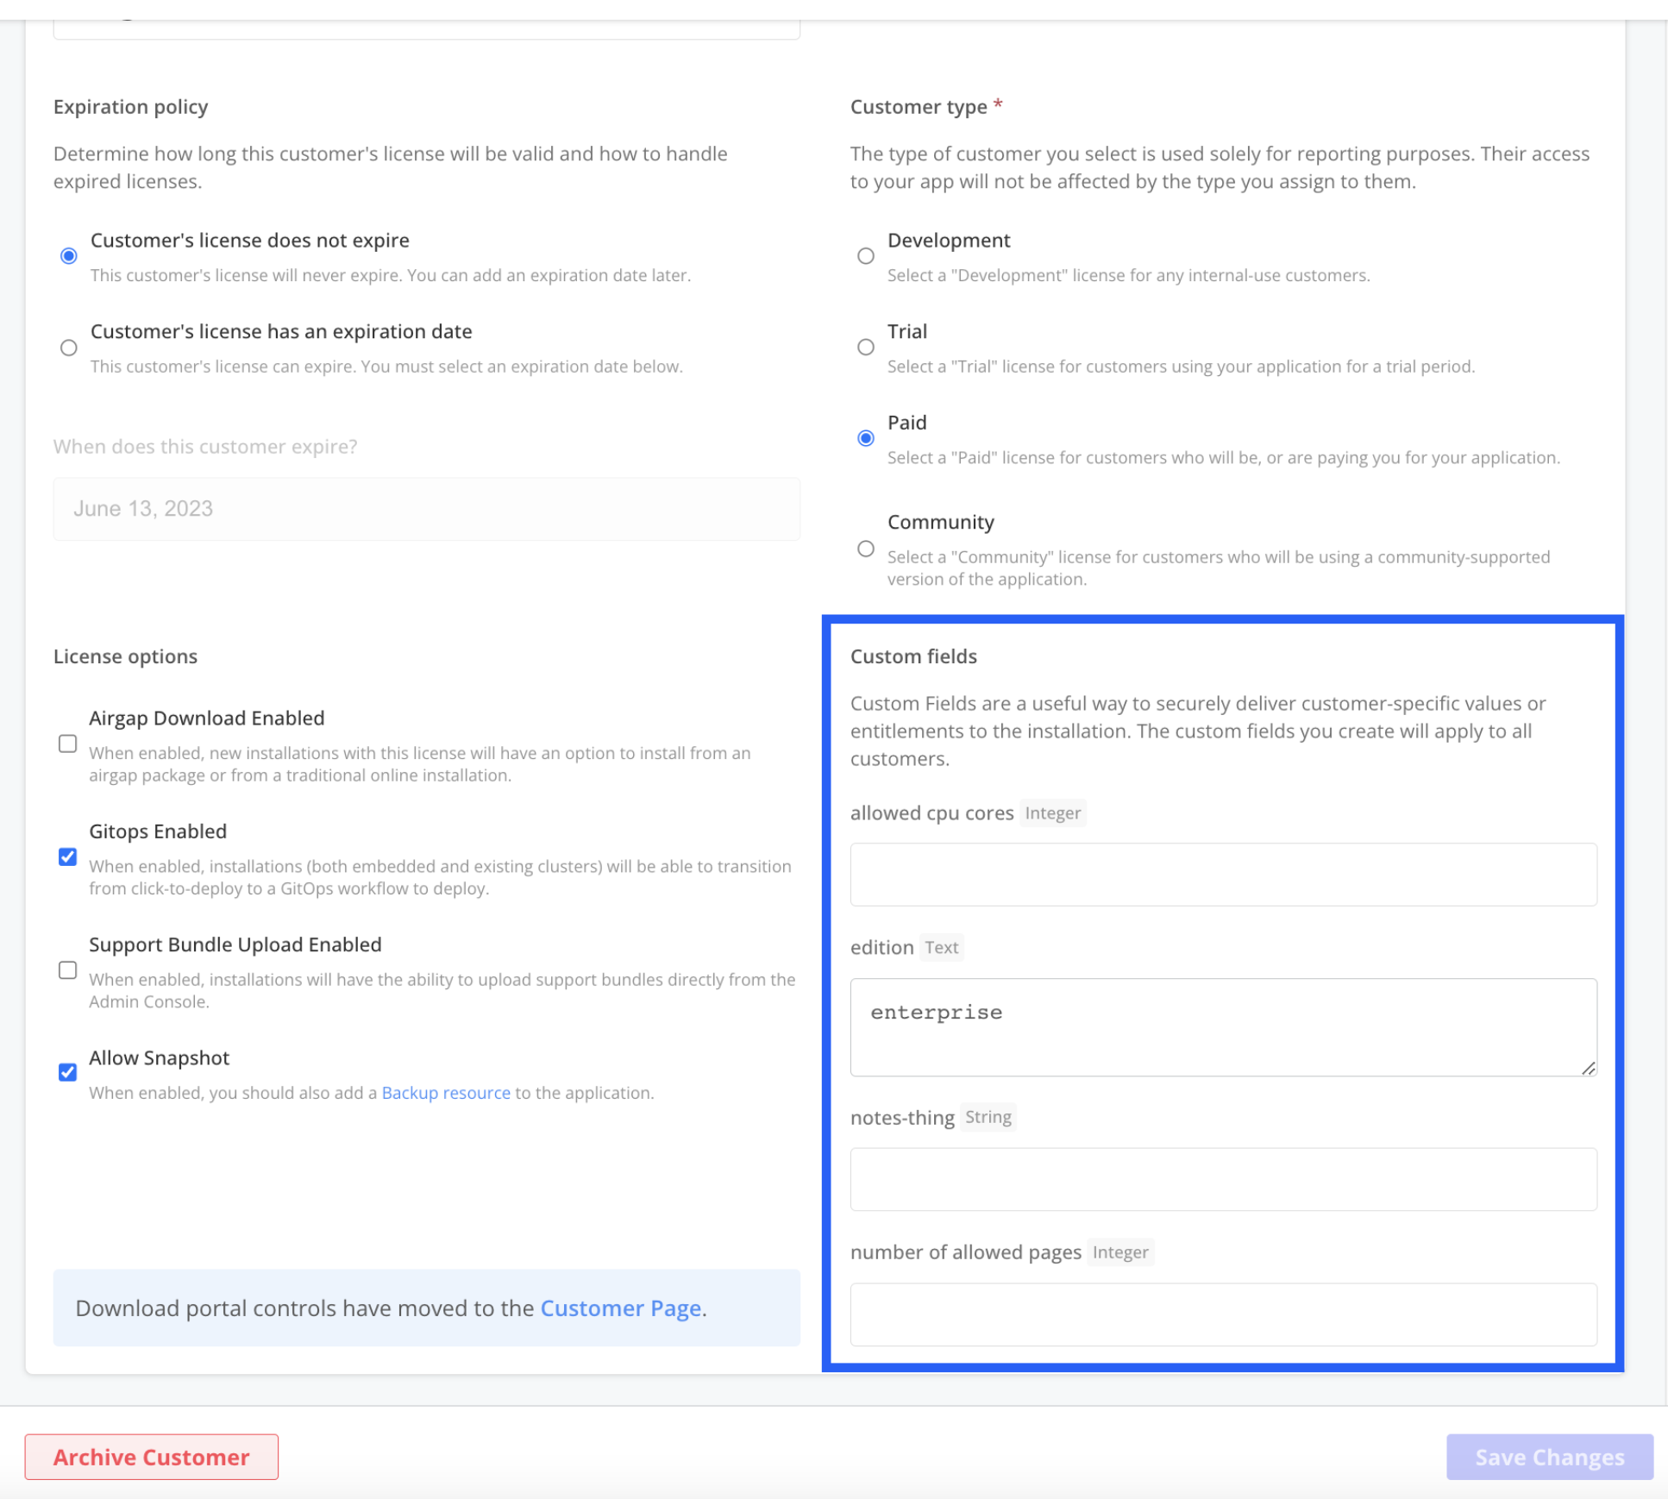Image resolution: width=1668 pixels, height=1499 pixels.
Task: Click the number of allowed pages field
Action: click(1223, 1314)
